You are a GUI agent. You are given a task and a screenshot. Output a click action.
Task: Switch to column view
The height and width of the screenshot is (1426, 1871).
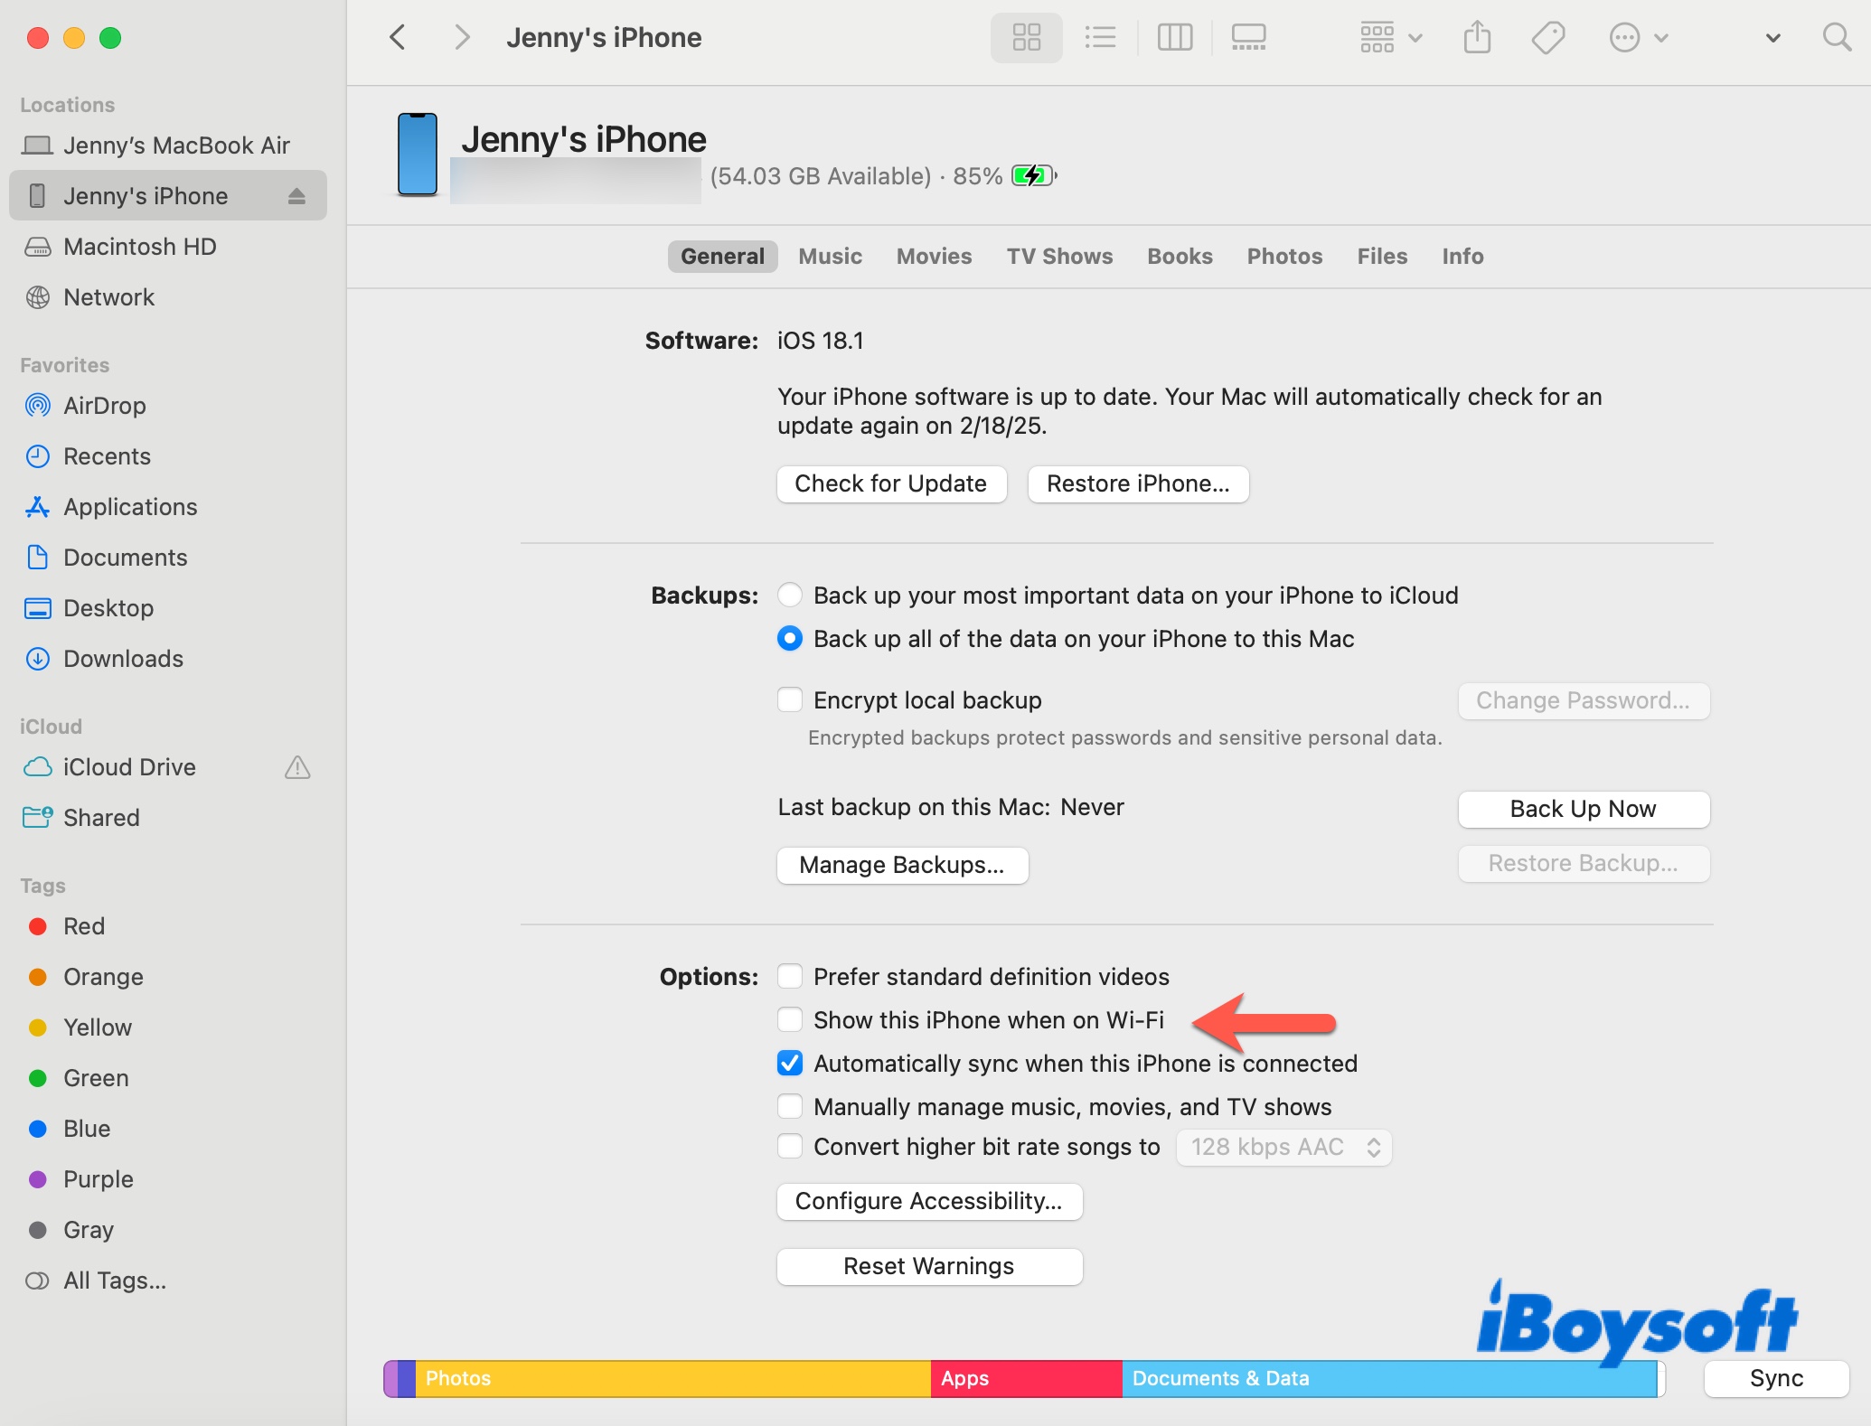[1175, 37]
